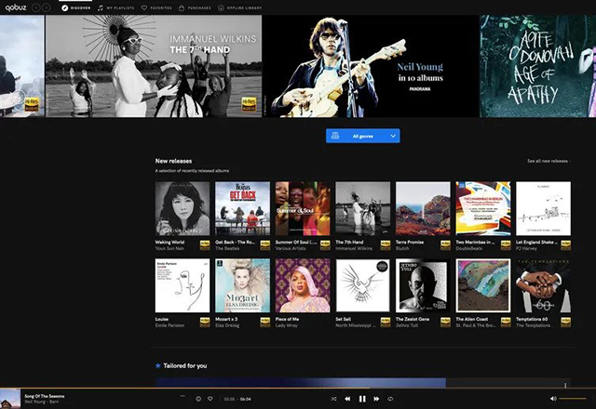Click the Lady Wray artist name
Screen dimensions: 596x409
(x=286, y=325)
